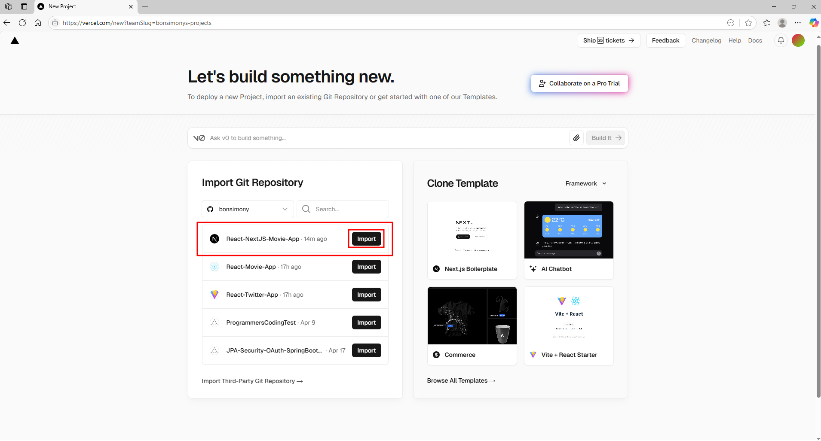
Task: Open the Framework filter dropdown
Action: tap(586, 183)
